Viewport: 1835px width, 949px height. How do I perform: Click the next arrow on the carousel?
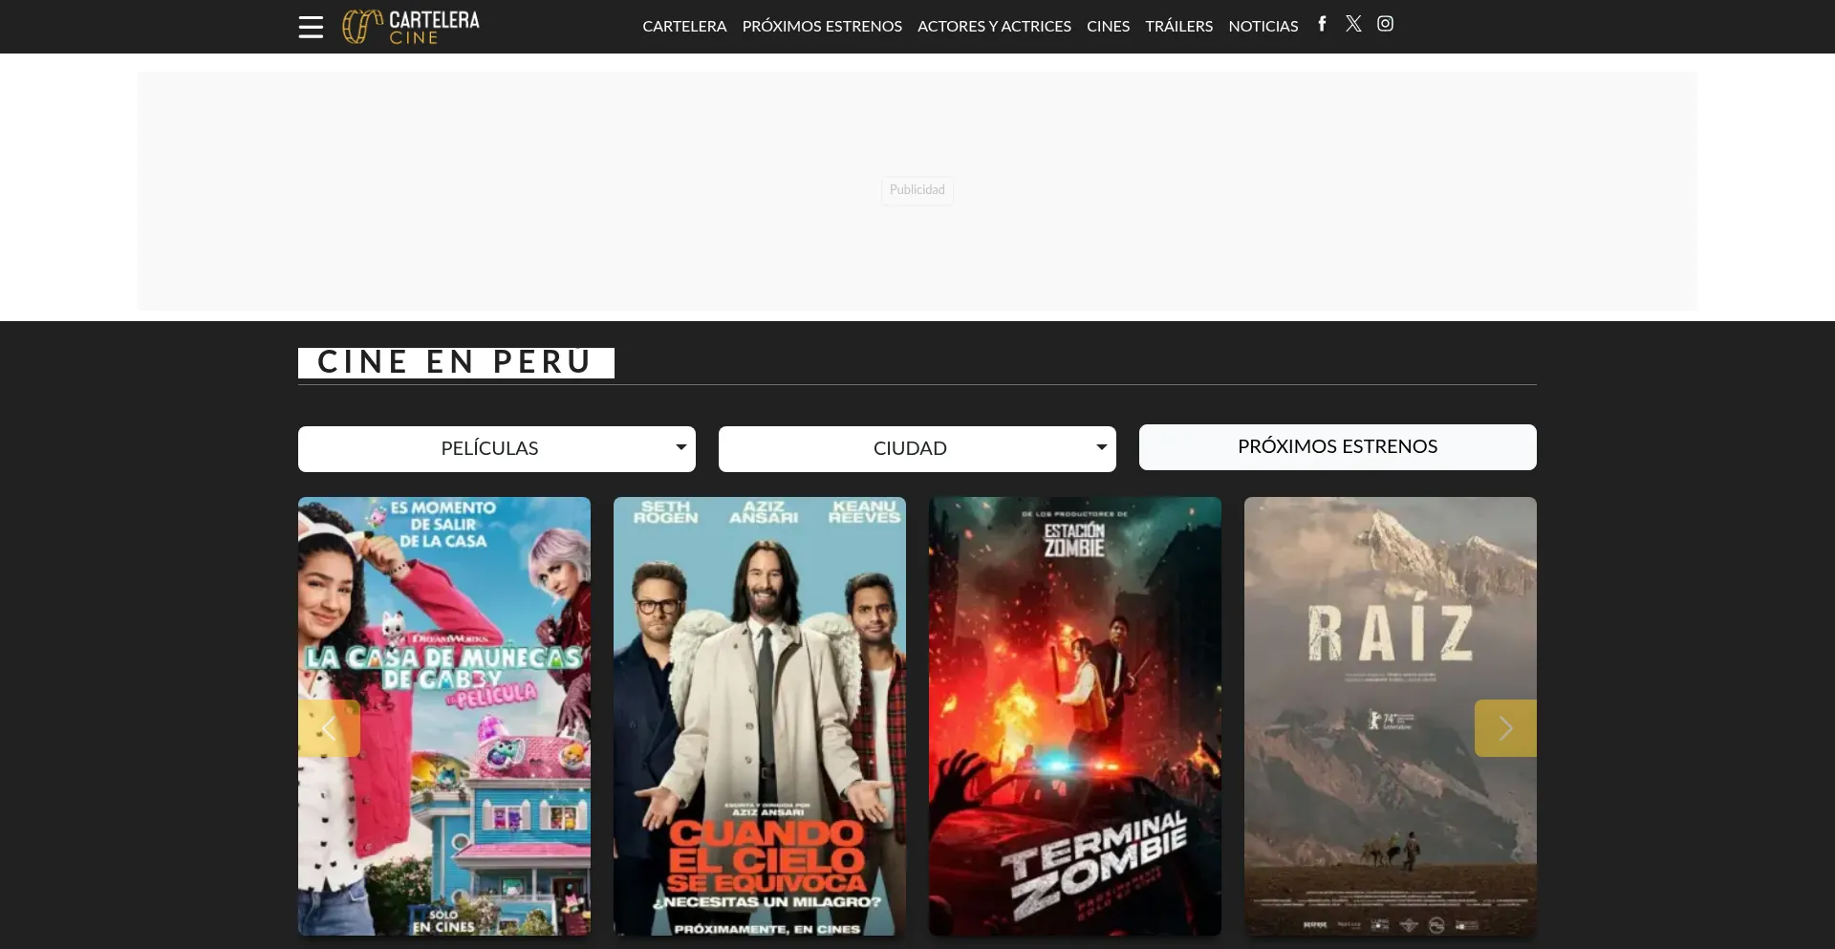click(x=1505, y=728)
